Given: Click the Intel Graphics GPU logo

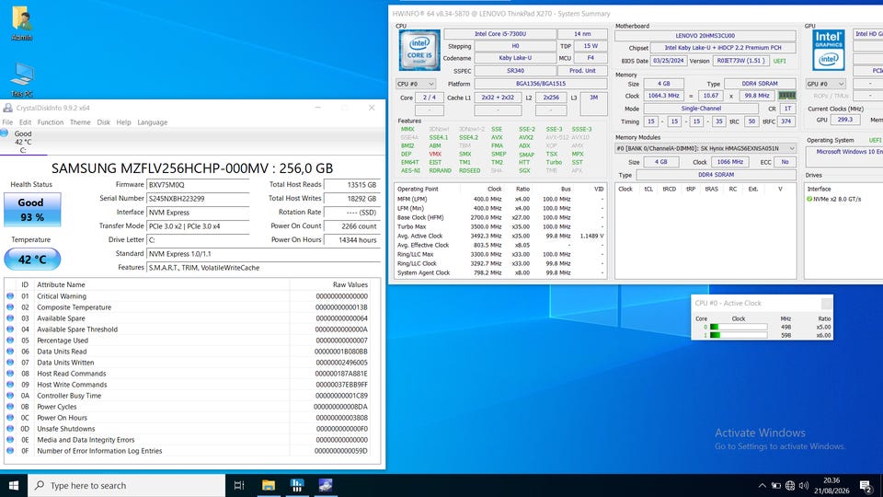Looking at the screenshot, I should [x=828, y=50].
